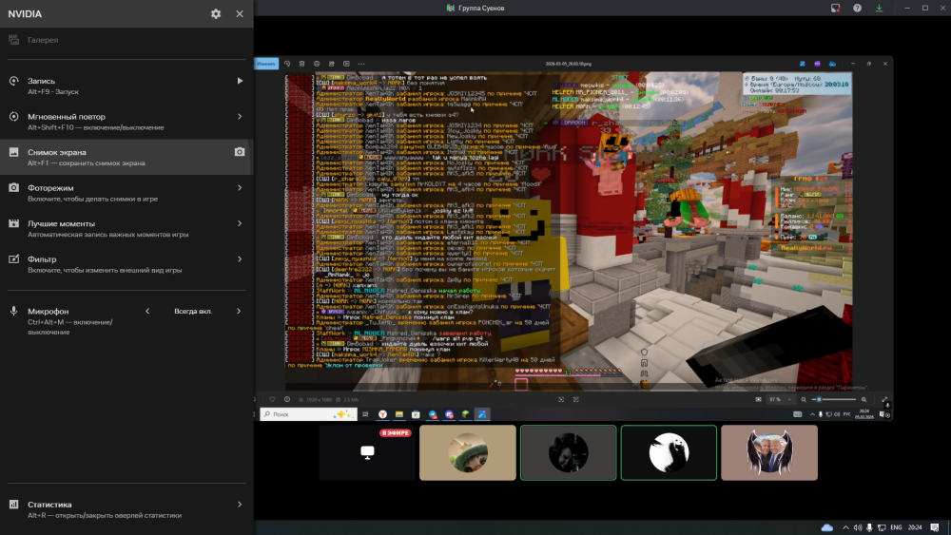Click Discord stream popout icon in title bar
Viewport: 951px width, 535px height.
[835, 8]
